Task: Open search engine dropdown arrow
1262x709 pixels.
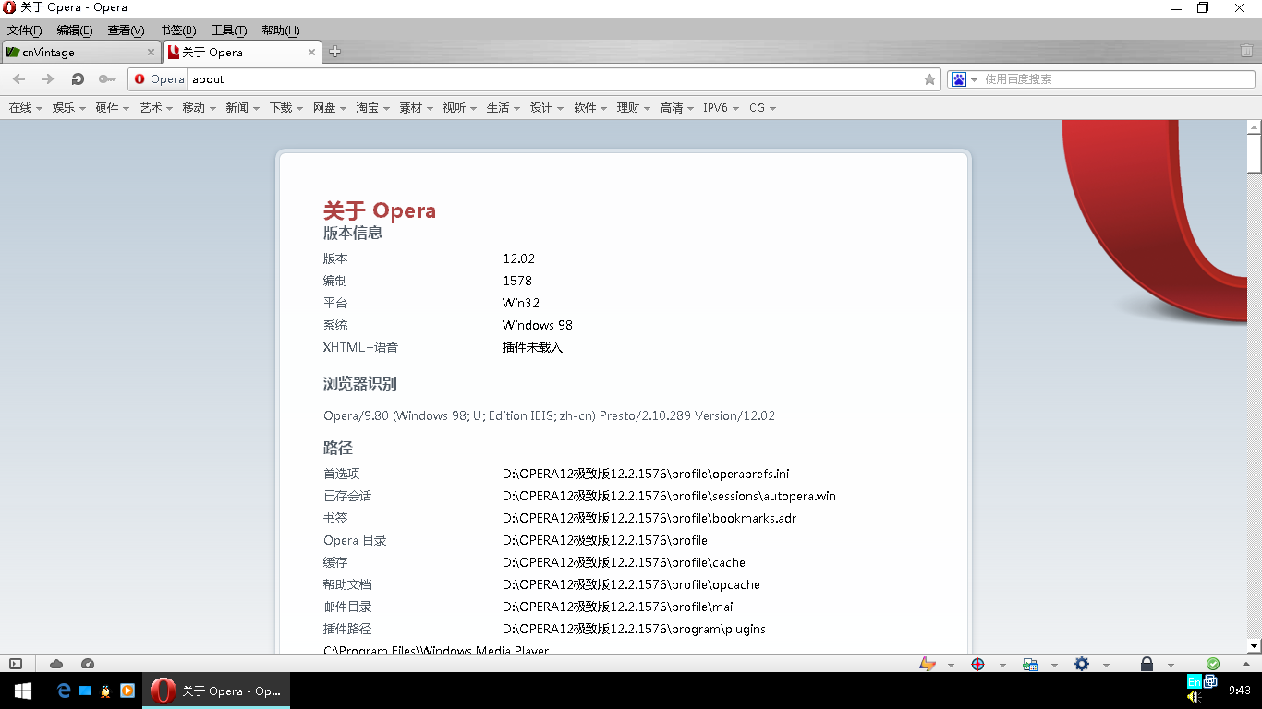Action: tap(974, 80)
